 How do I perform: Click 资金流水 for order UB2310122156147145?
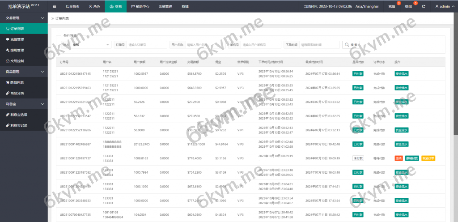(x=401, y=73)
